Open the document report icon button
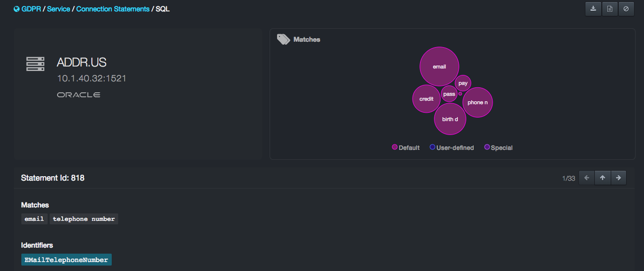 (610, 9)
